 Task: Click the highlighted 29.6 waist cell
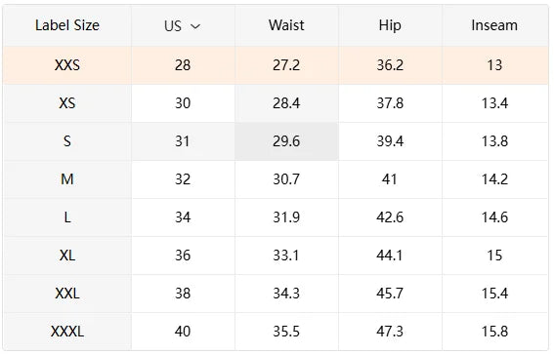(x=286, y=141)
